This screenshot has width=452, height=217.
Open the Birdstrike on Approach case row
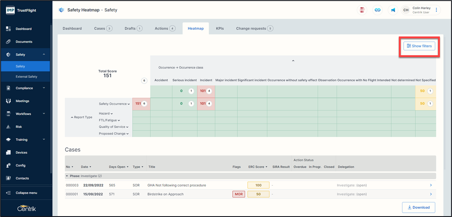pyautogui.click(x=165, y=194)
